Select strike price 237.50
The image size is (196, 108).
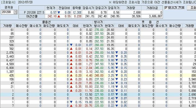click(x=99, y=79)
